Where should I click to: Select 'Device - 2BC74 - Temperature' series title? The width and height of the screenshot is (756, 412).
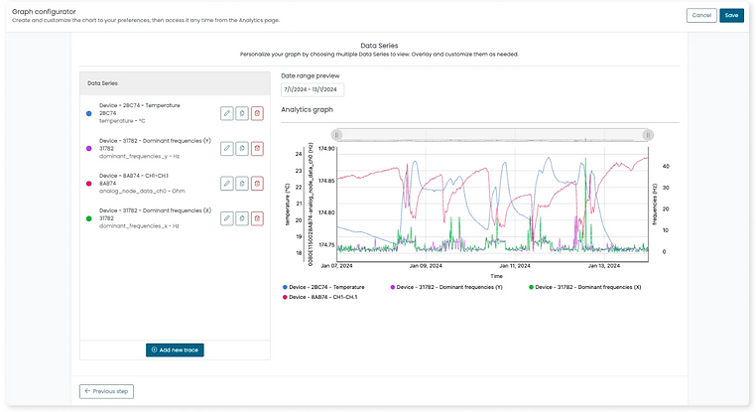click(x=140, y=105)
